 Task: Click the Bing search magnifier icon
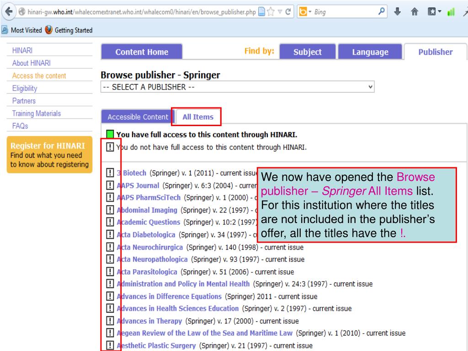tap(381, 11)
